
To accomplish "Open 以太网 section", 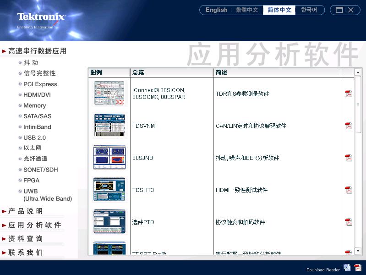I will [32, 148].
